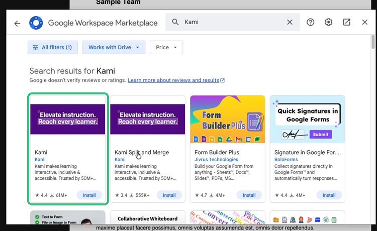This screenshot has width=377, height=231.
Task: Go back with the left arrow icon
Action: 17,23
